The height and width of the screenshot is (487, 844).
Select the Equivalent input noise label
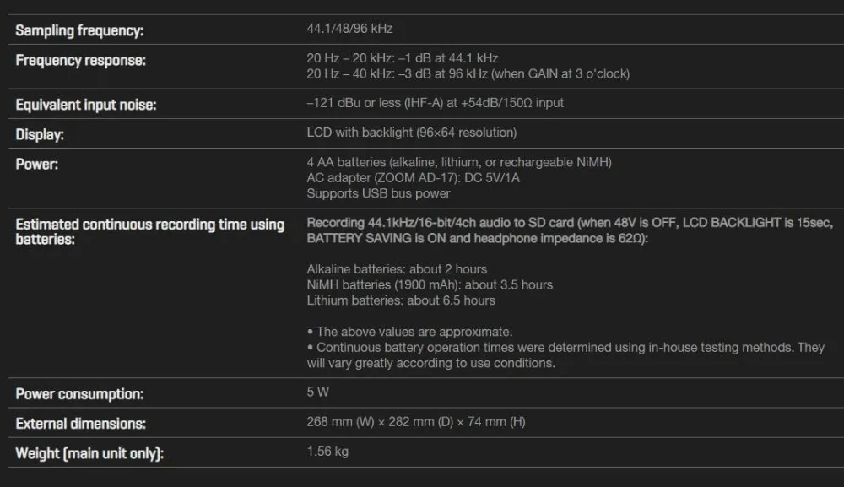tap(86, 105)
